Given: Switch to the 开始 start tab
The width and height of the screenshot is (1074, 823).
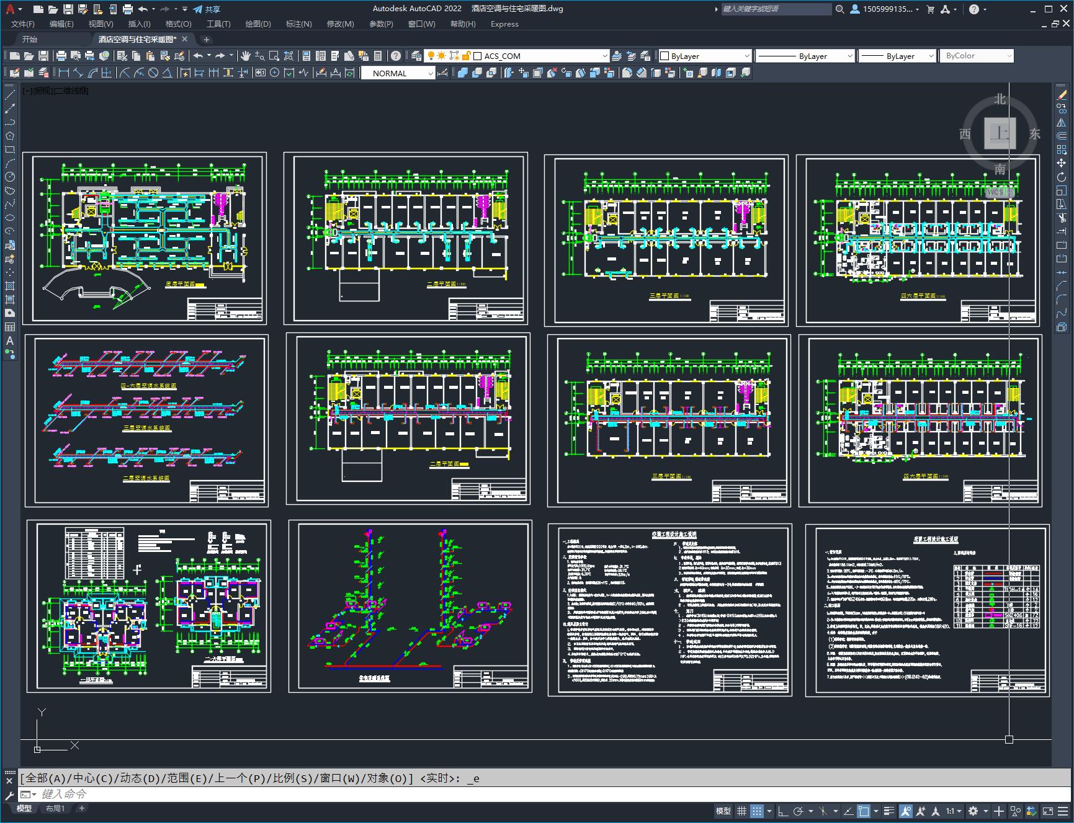Looking at the screenshot, I should click(x=30, y=39).
